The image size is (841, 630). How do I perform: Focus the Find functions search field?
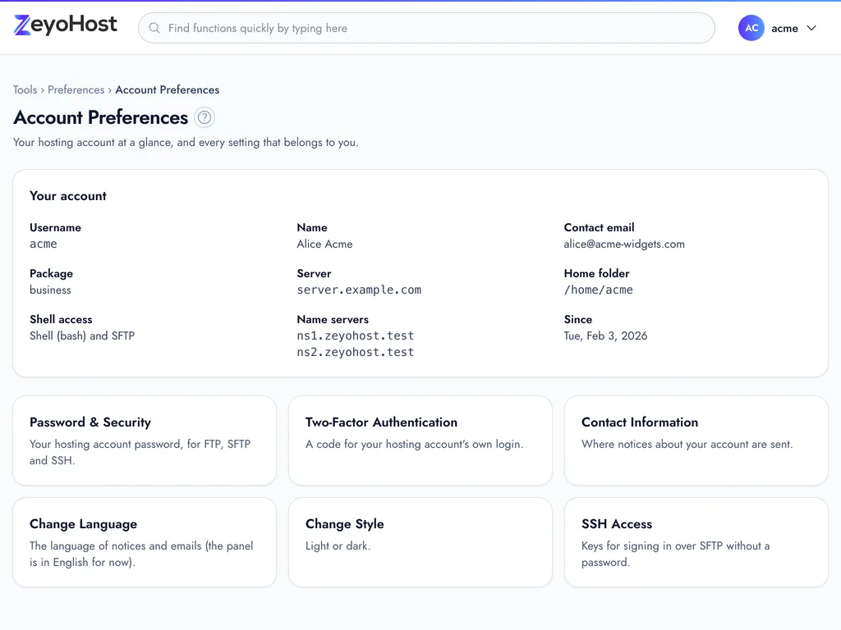point(426,28)
